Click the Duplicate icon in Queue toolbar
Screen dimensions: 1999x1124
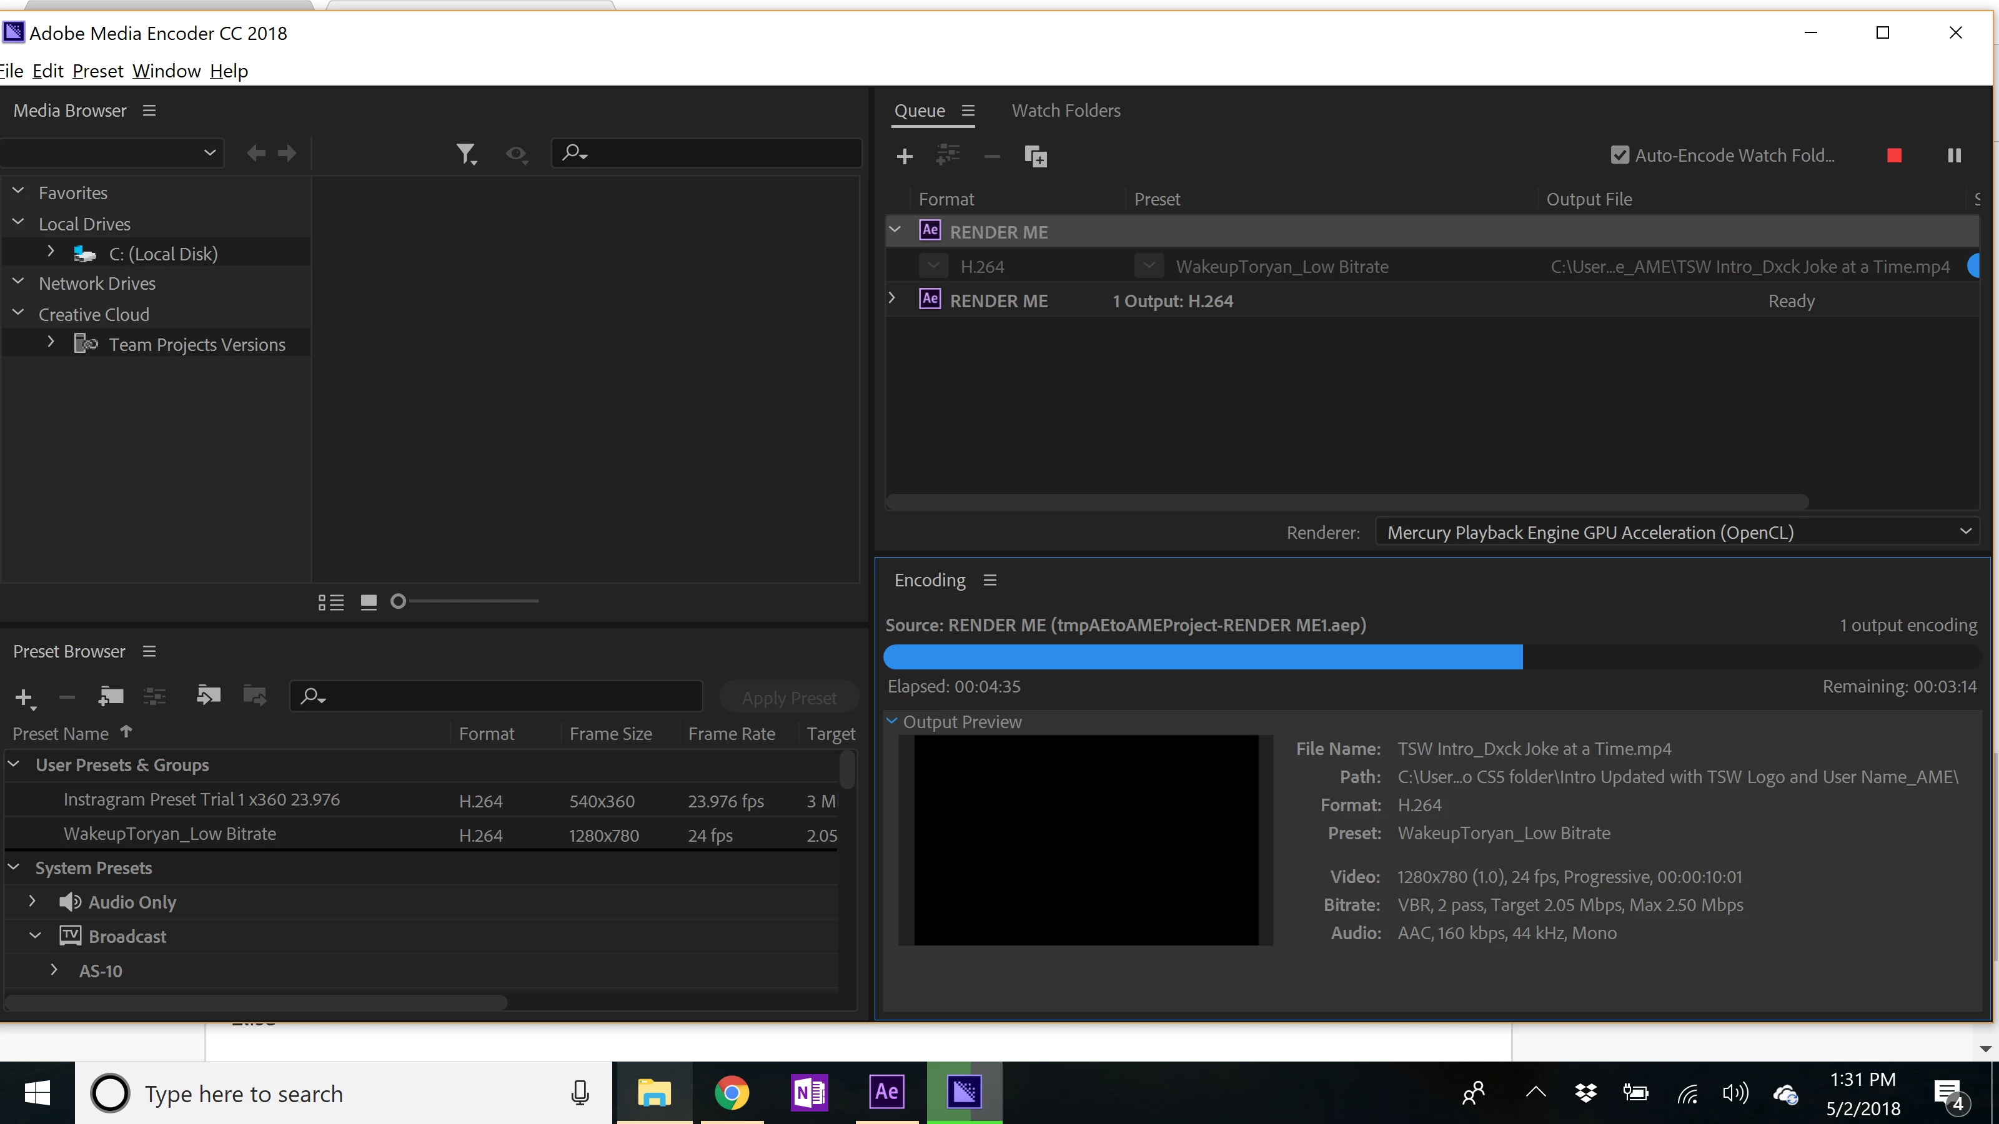tap(1035, 156)
